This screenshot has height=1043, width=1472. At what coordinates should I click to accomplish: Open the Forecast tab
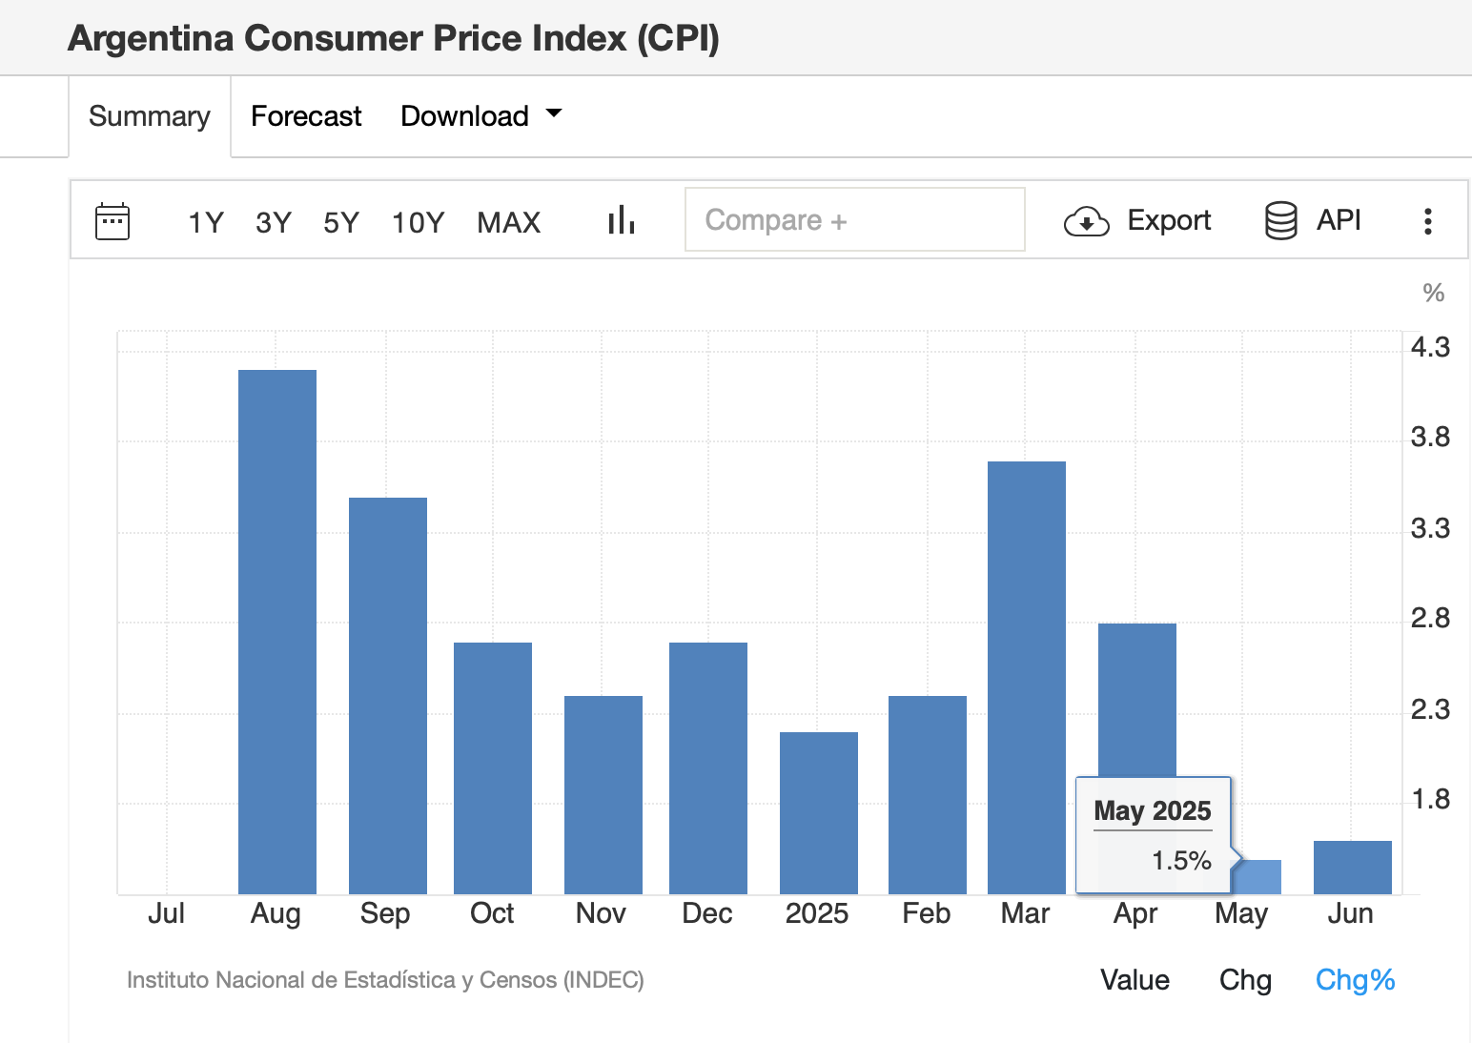(306, 116)
